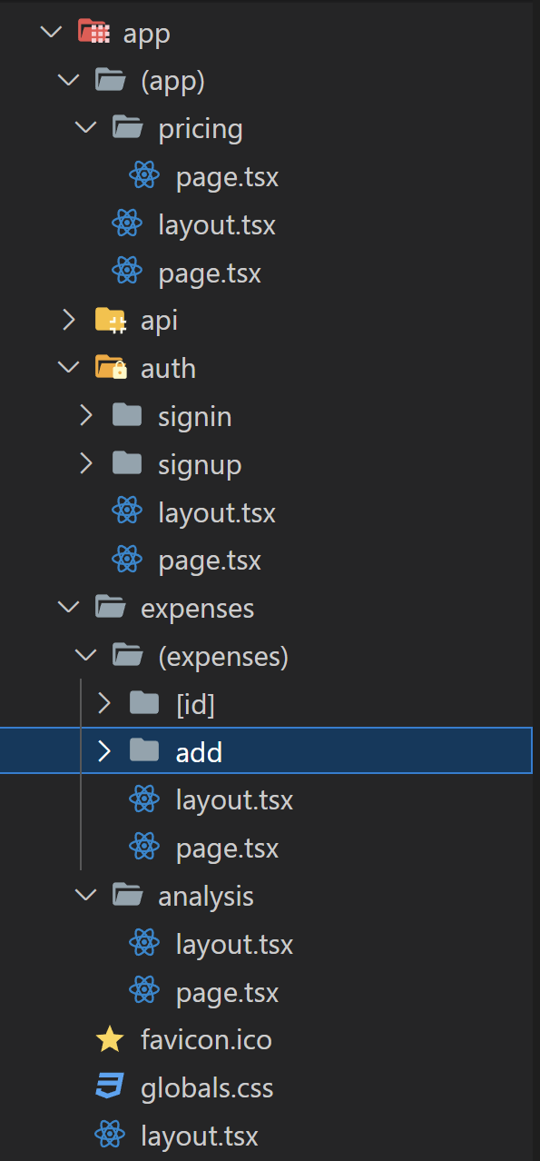The width and height of the screenshot is (540, 1161).
Task: Expand the signin folder chevron
Action: [x=86, y=416]
